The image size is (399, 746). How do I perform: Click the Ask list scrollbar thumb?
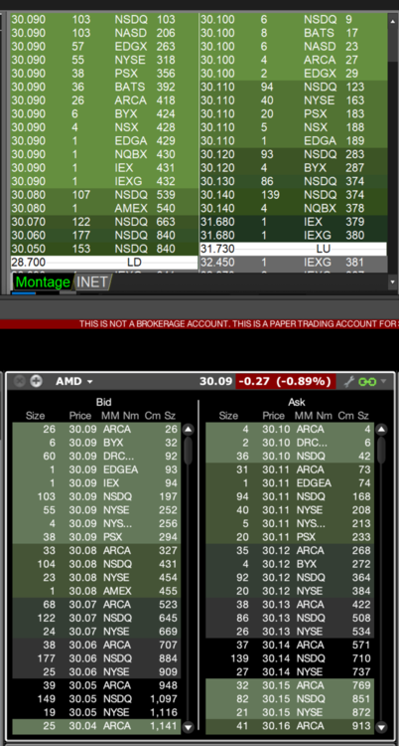[381, 450]
